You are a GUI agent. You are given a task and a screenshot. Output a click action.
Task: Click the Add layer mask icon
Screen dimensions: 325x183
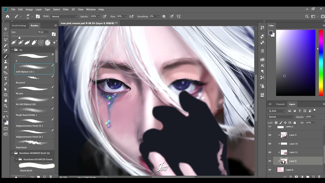(296, 177)
